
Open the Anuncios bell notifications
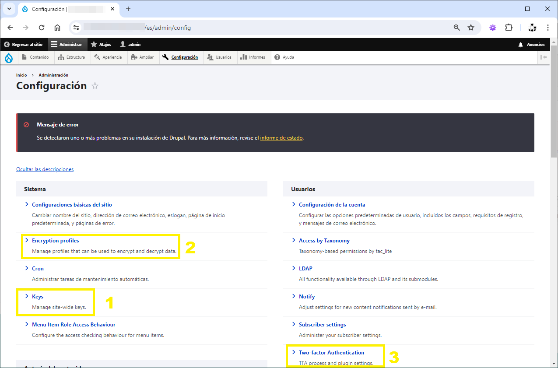pos(531,45)
